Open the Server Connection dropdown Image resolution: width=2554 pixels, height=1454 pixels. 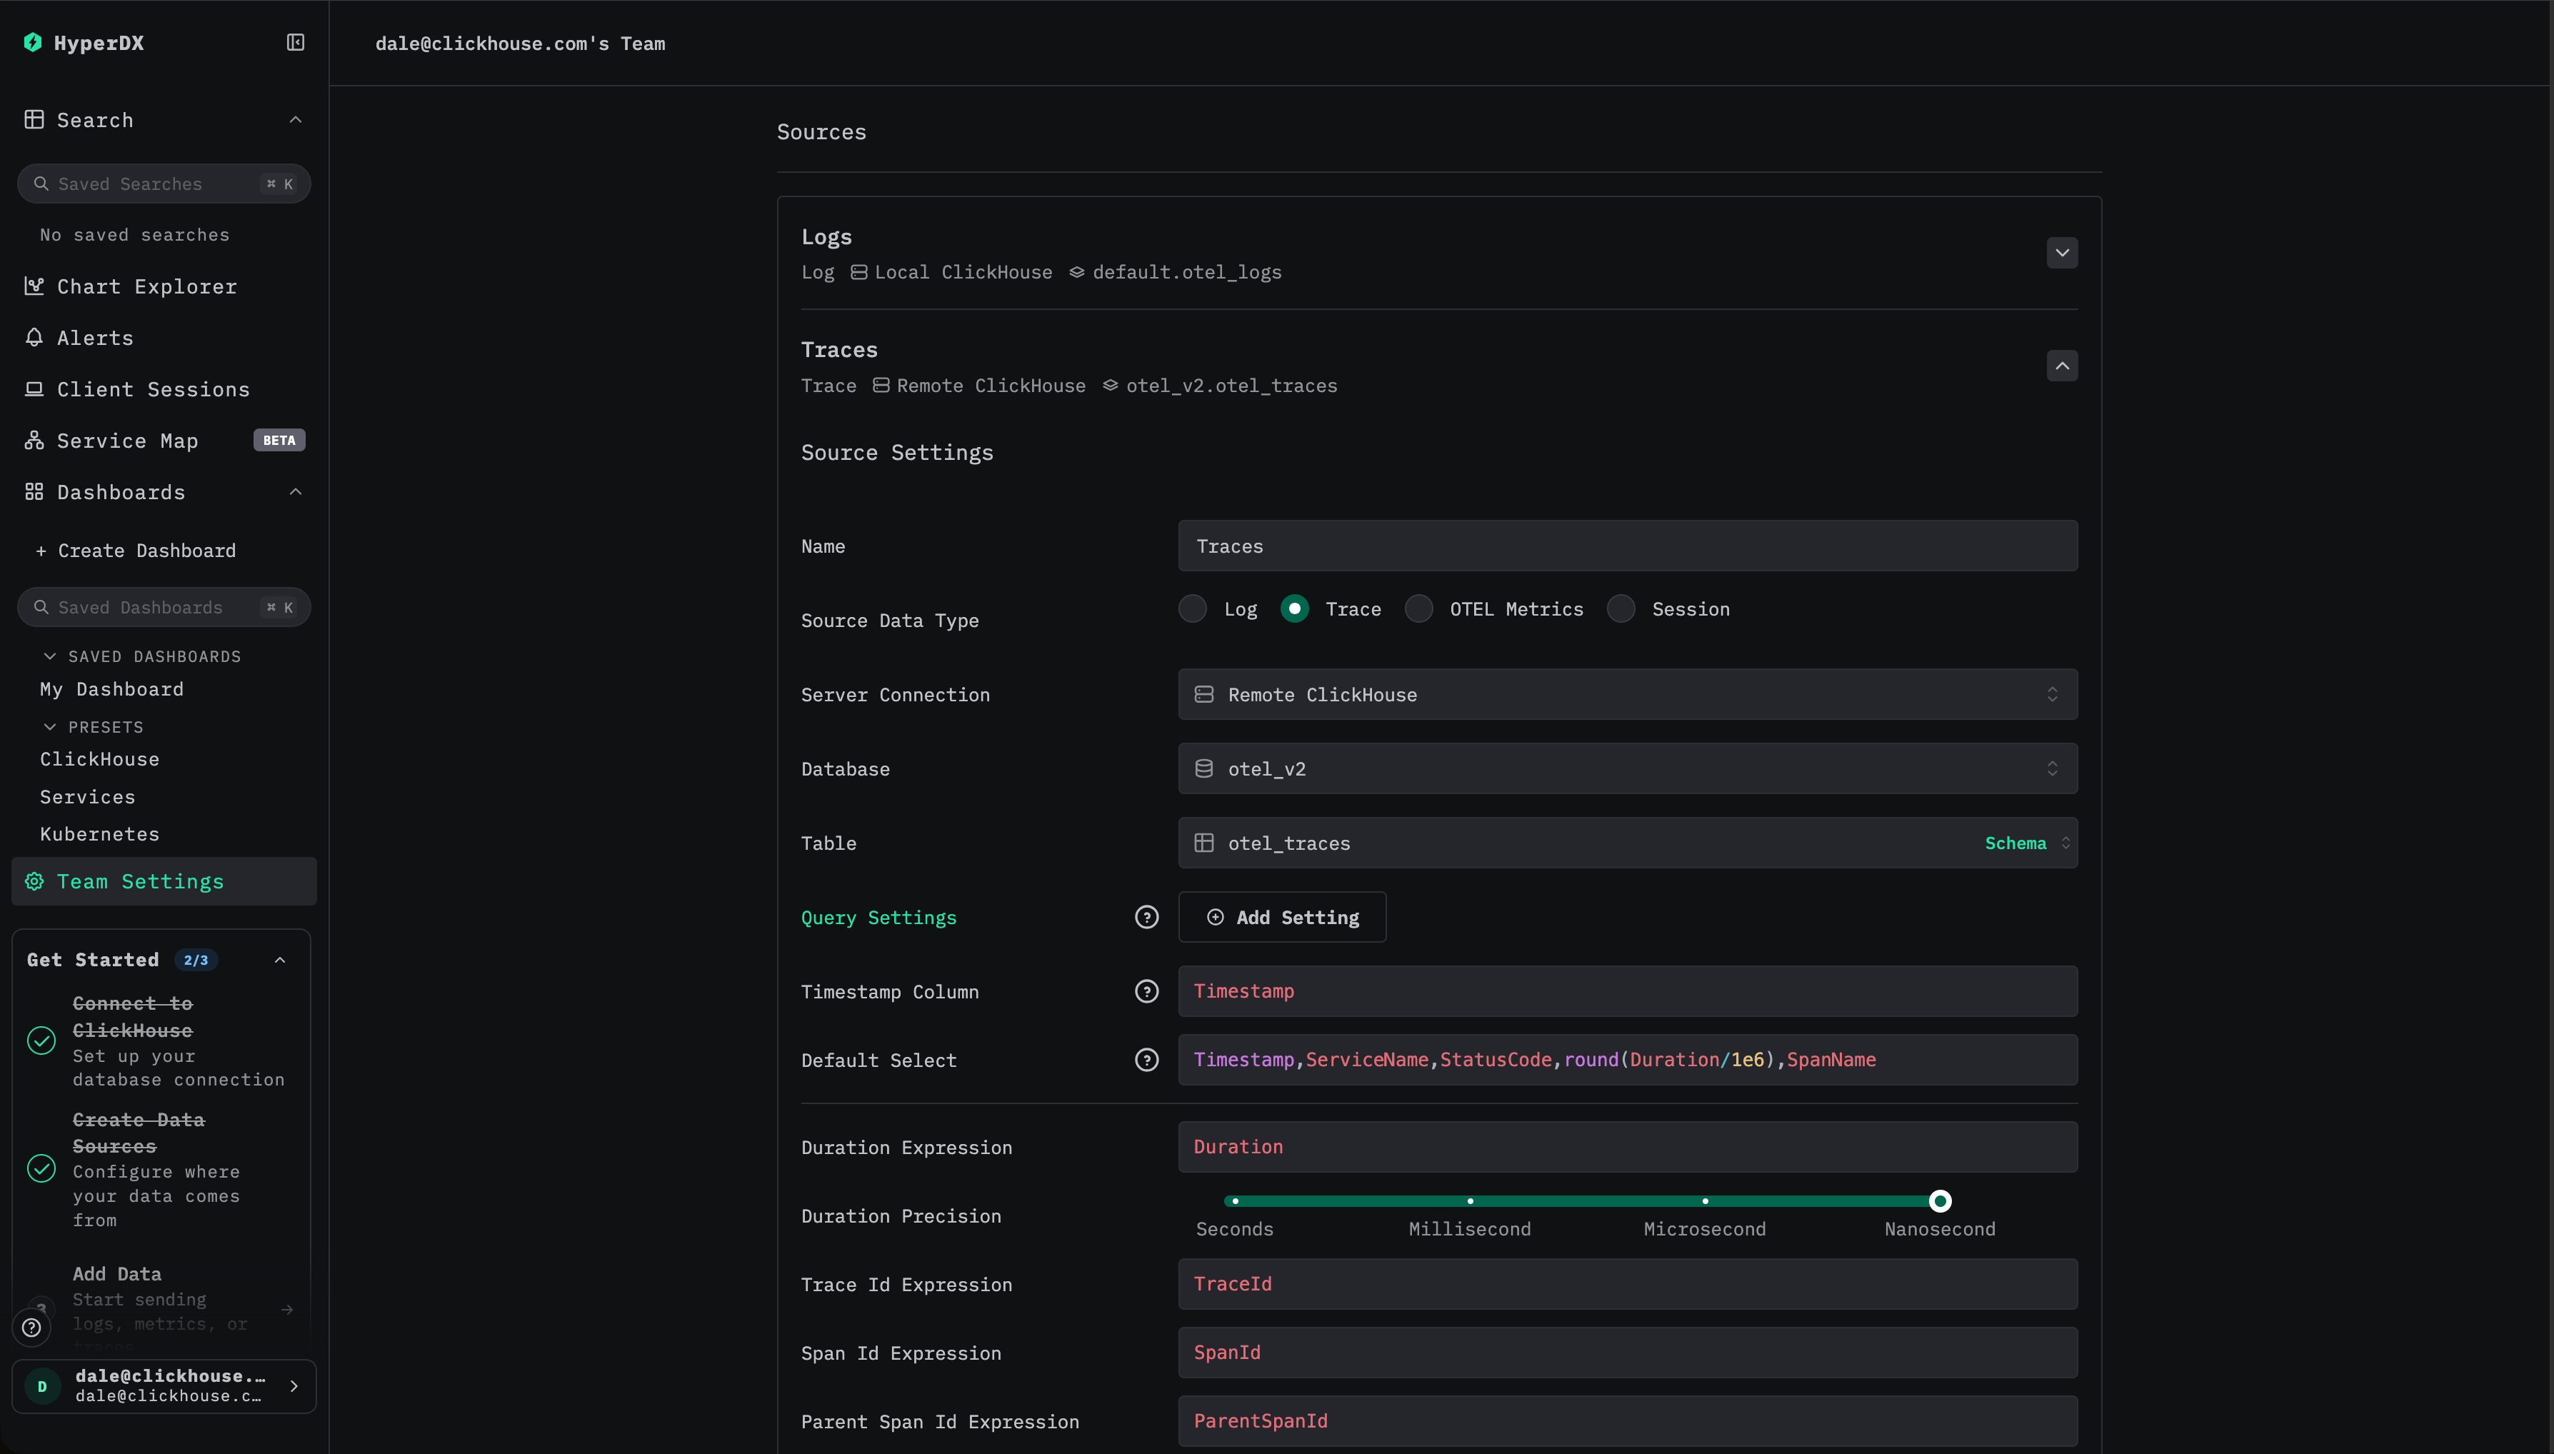click(1626, 694)
